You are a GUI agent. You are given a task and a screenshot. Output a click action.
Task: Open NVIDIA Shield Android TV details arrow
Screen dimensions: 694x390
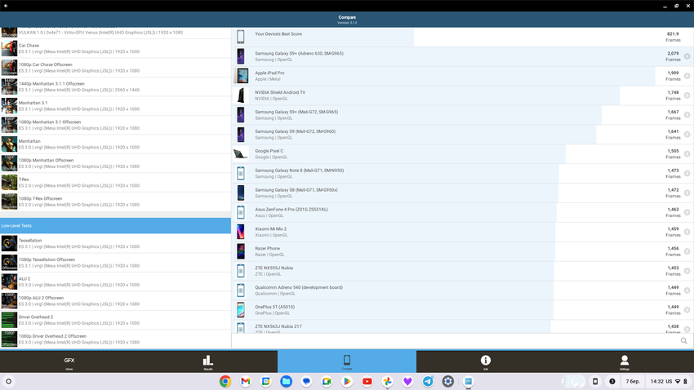pyautogui.click(x=687, y=95)
